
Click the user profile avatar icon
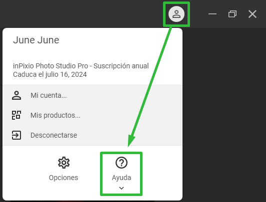[176, 14]
